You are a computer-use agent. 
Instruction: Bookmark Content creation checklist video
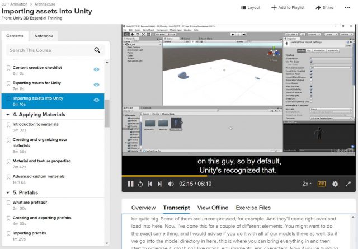point(8,68)
